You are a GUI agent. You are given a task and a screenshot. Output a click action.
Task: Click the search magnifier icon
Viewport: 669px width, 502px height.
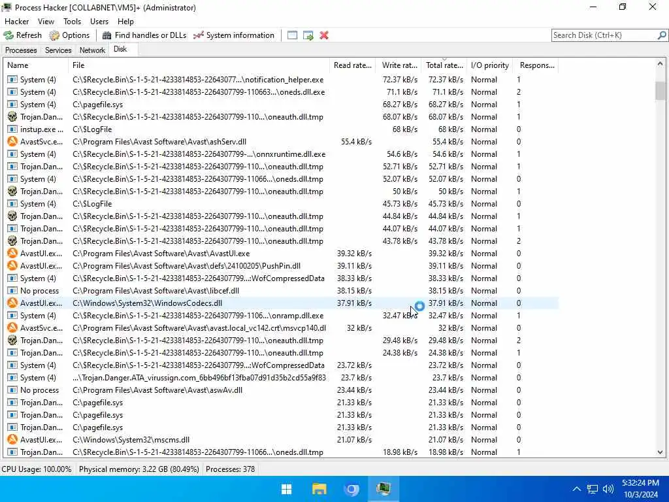(x=661, y=35)
